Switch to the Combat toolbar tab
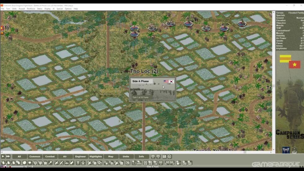The width and height of the screenshot is (304, 171). [50, 156]
